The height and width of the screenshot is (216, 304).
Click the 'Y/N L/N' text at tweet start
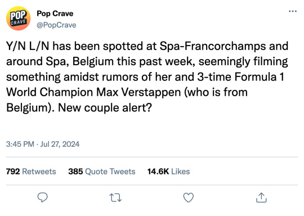click(28, 46)
